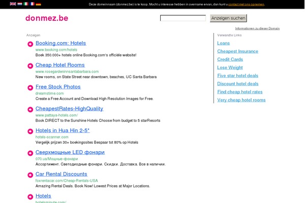Click the Anzeigen suchen button
This screenshot has height=203, width=305.
point(228,18)
